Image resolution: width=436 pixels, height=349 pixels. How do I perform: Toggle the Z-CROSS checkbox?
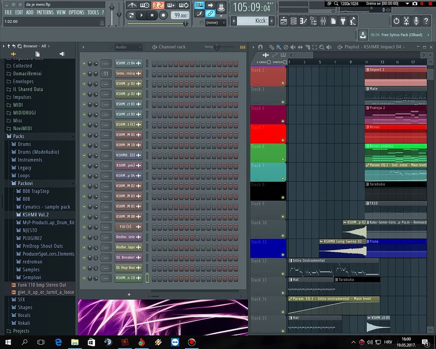(269, 62)
